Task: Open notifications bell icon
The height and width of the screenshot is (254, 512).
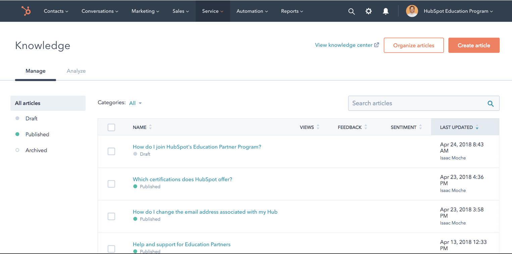Action: tap(386, 11)
